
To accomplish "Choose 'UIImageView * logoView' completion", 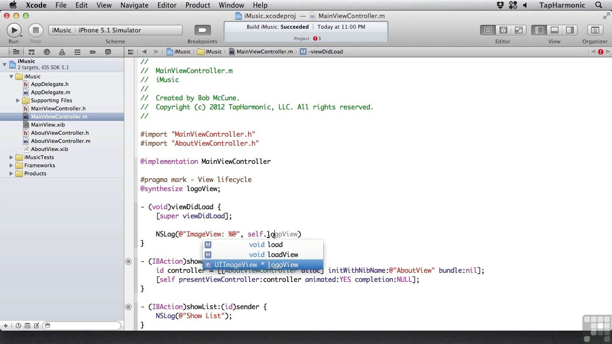I will (262, 265).
